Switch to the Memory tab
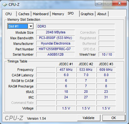Image resolution: width=129 pixels, height=124 pixels. click(58, 14)
